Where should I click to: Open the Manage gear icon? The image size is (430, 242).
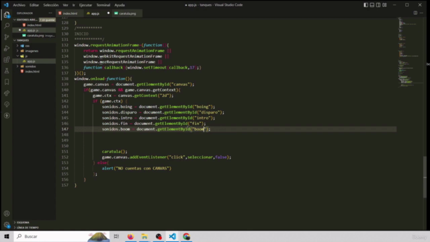point(7,225)
